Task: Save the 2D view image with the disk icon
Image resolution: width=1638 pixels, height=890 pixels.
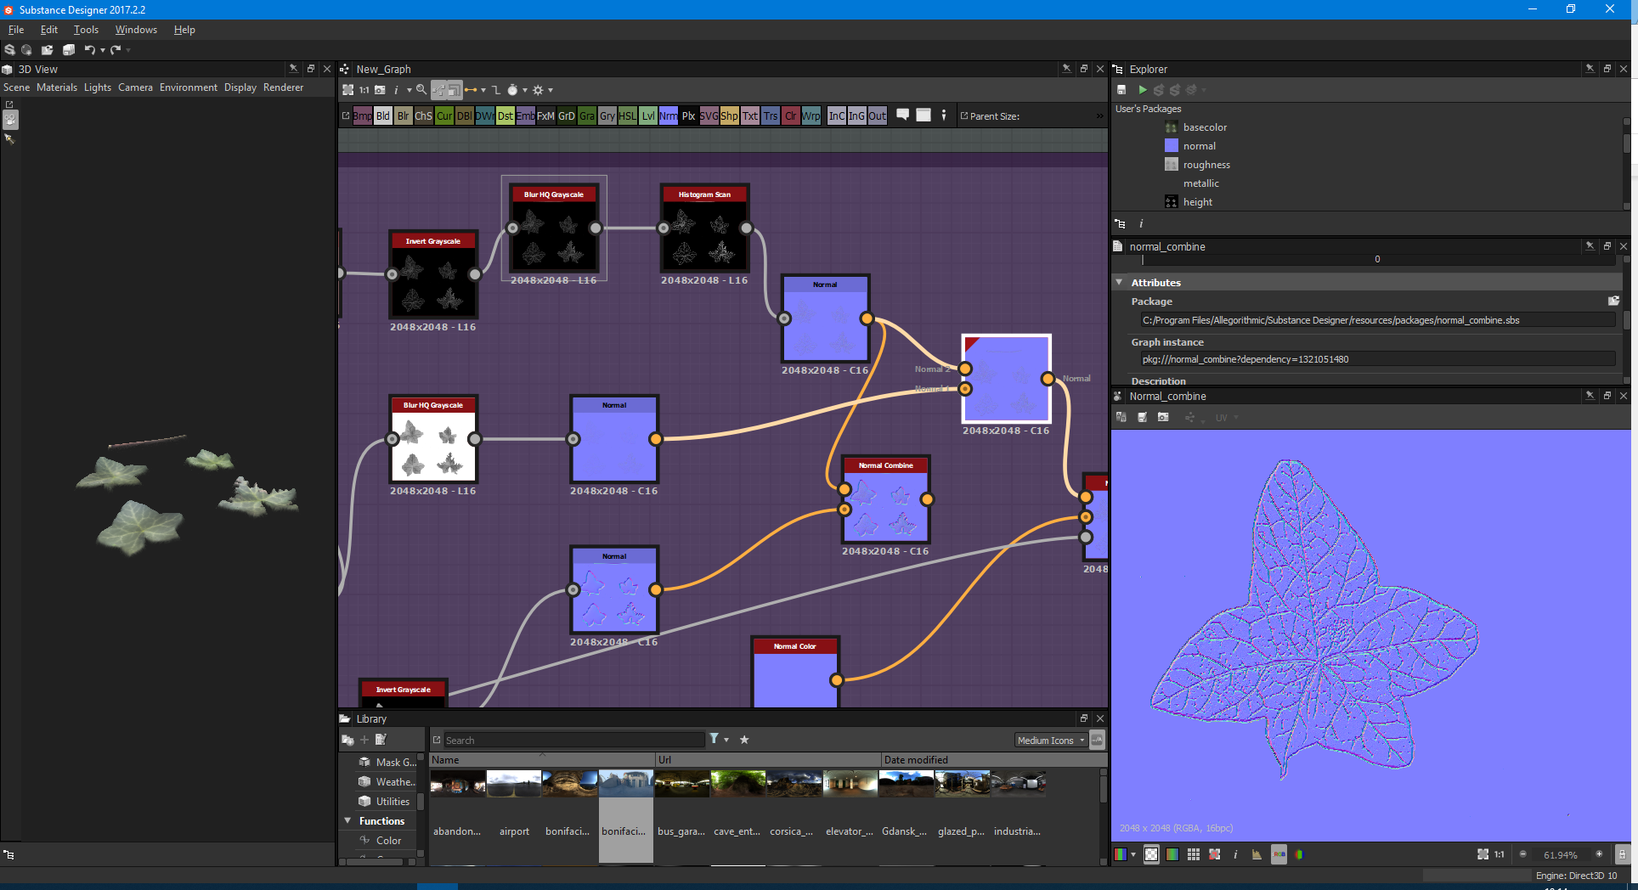Action: pyautogui.click(x=1142, y=418)
